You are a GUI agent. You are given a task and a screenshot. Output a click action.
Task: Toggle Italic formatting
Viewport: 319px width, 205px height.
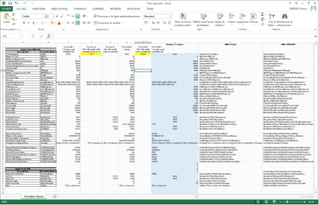[x=28, y=23]
